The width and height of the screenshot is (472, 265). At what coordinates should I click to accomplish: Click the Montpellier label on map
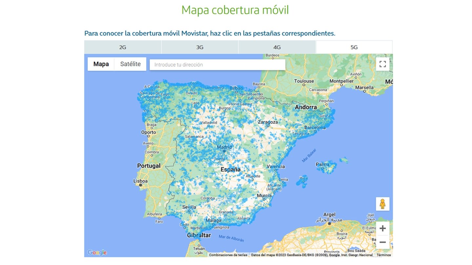tap(342, 81)
